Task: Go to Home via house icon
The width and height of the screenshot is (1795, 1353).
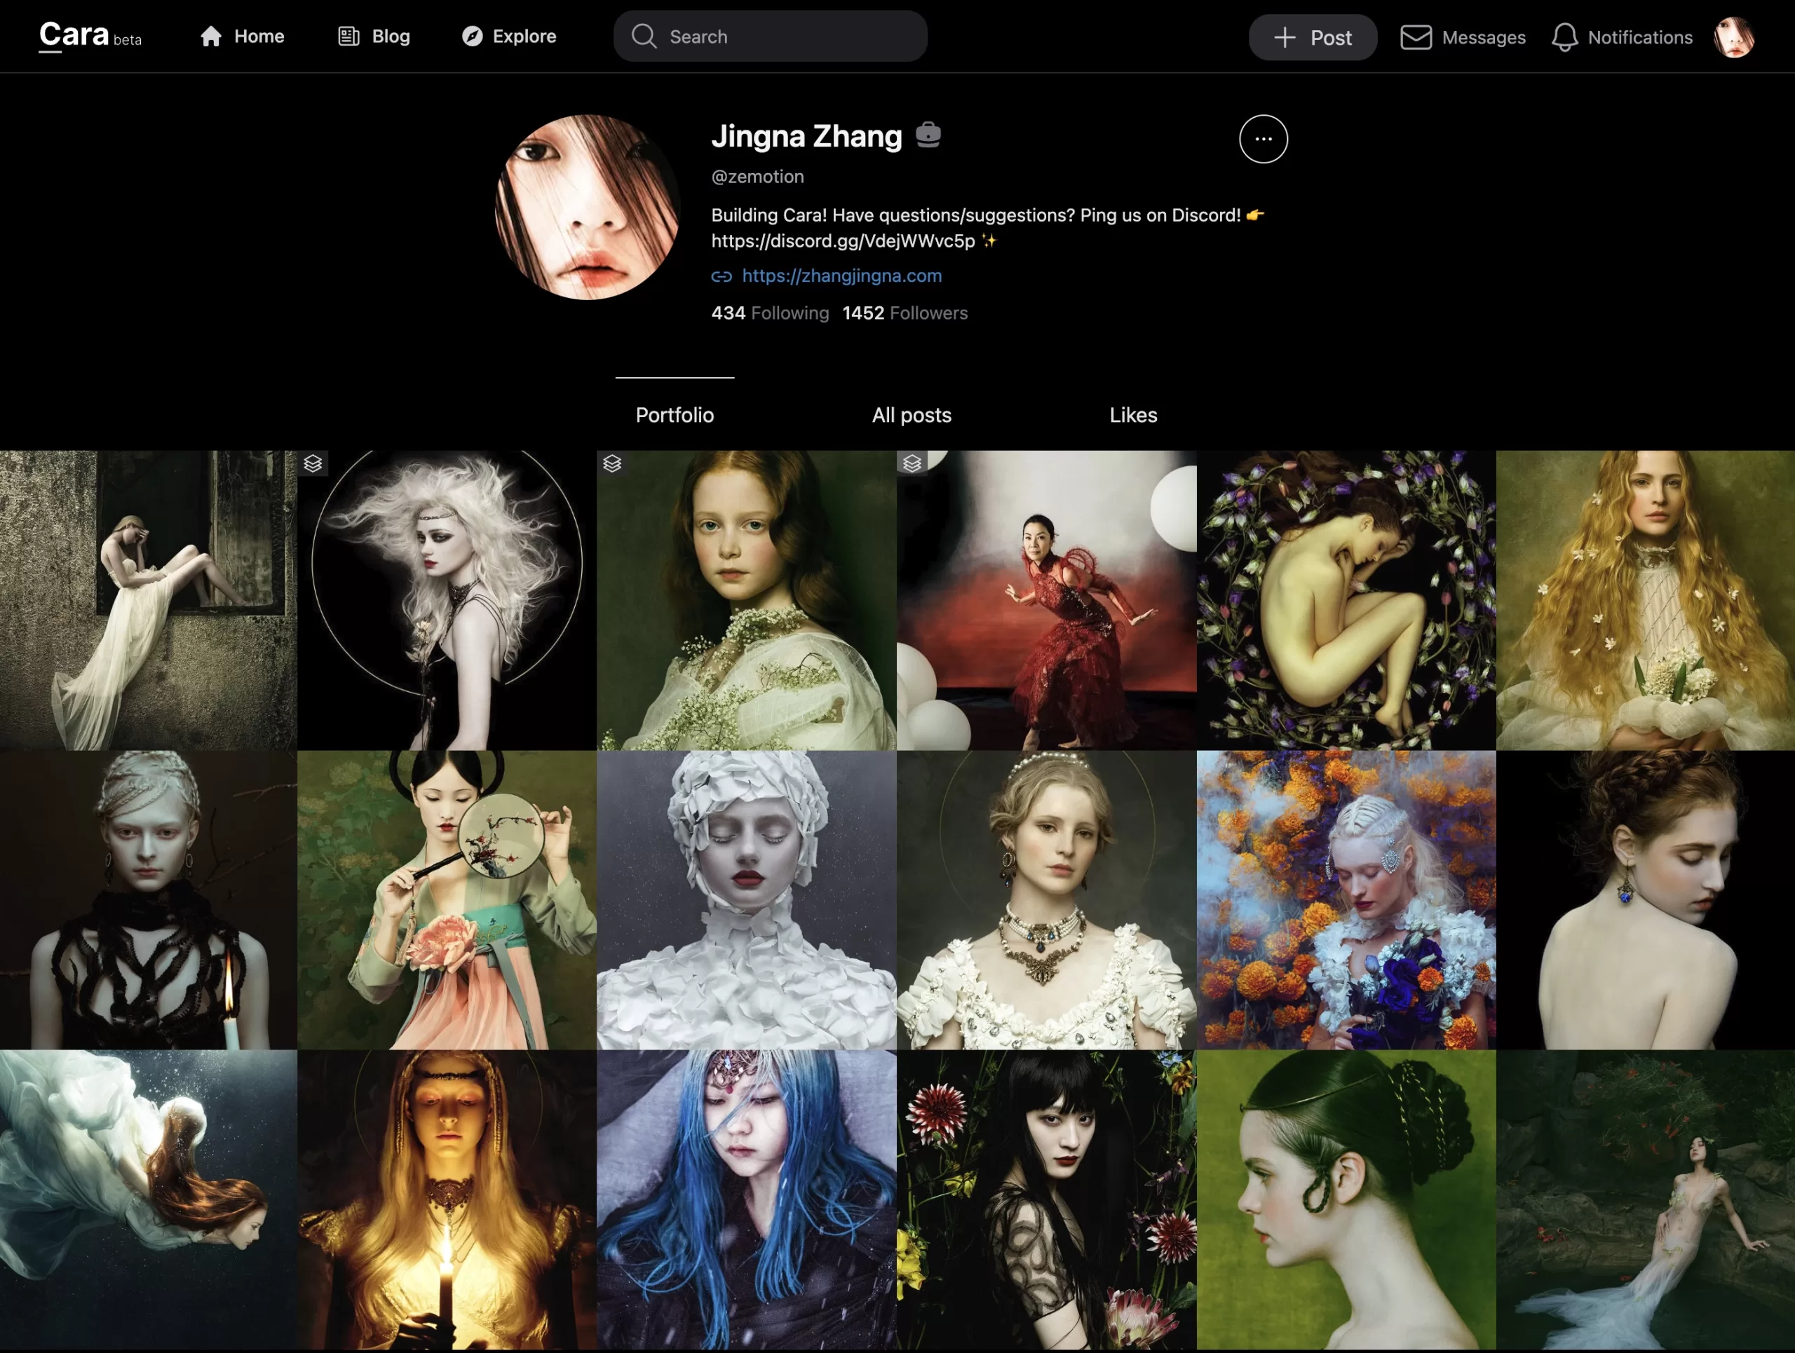Action: point(211,36)
